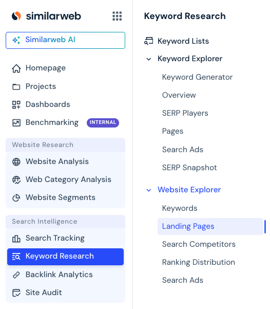This screenshot has width=270, height=309.
Task: Click the Site Audit icon
Action: coord(16,293)
